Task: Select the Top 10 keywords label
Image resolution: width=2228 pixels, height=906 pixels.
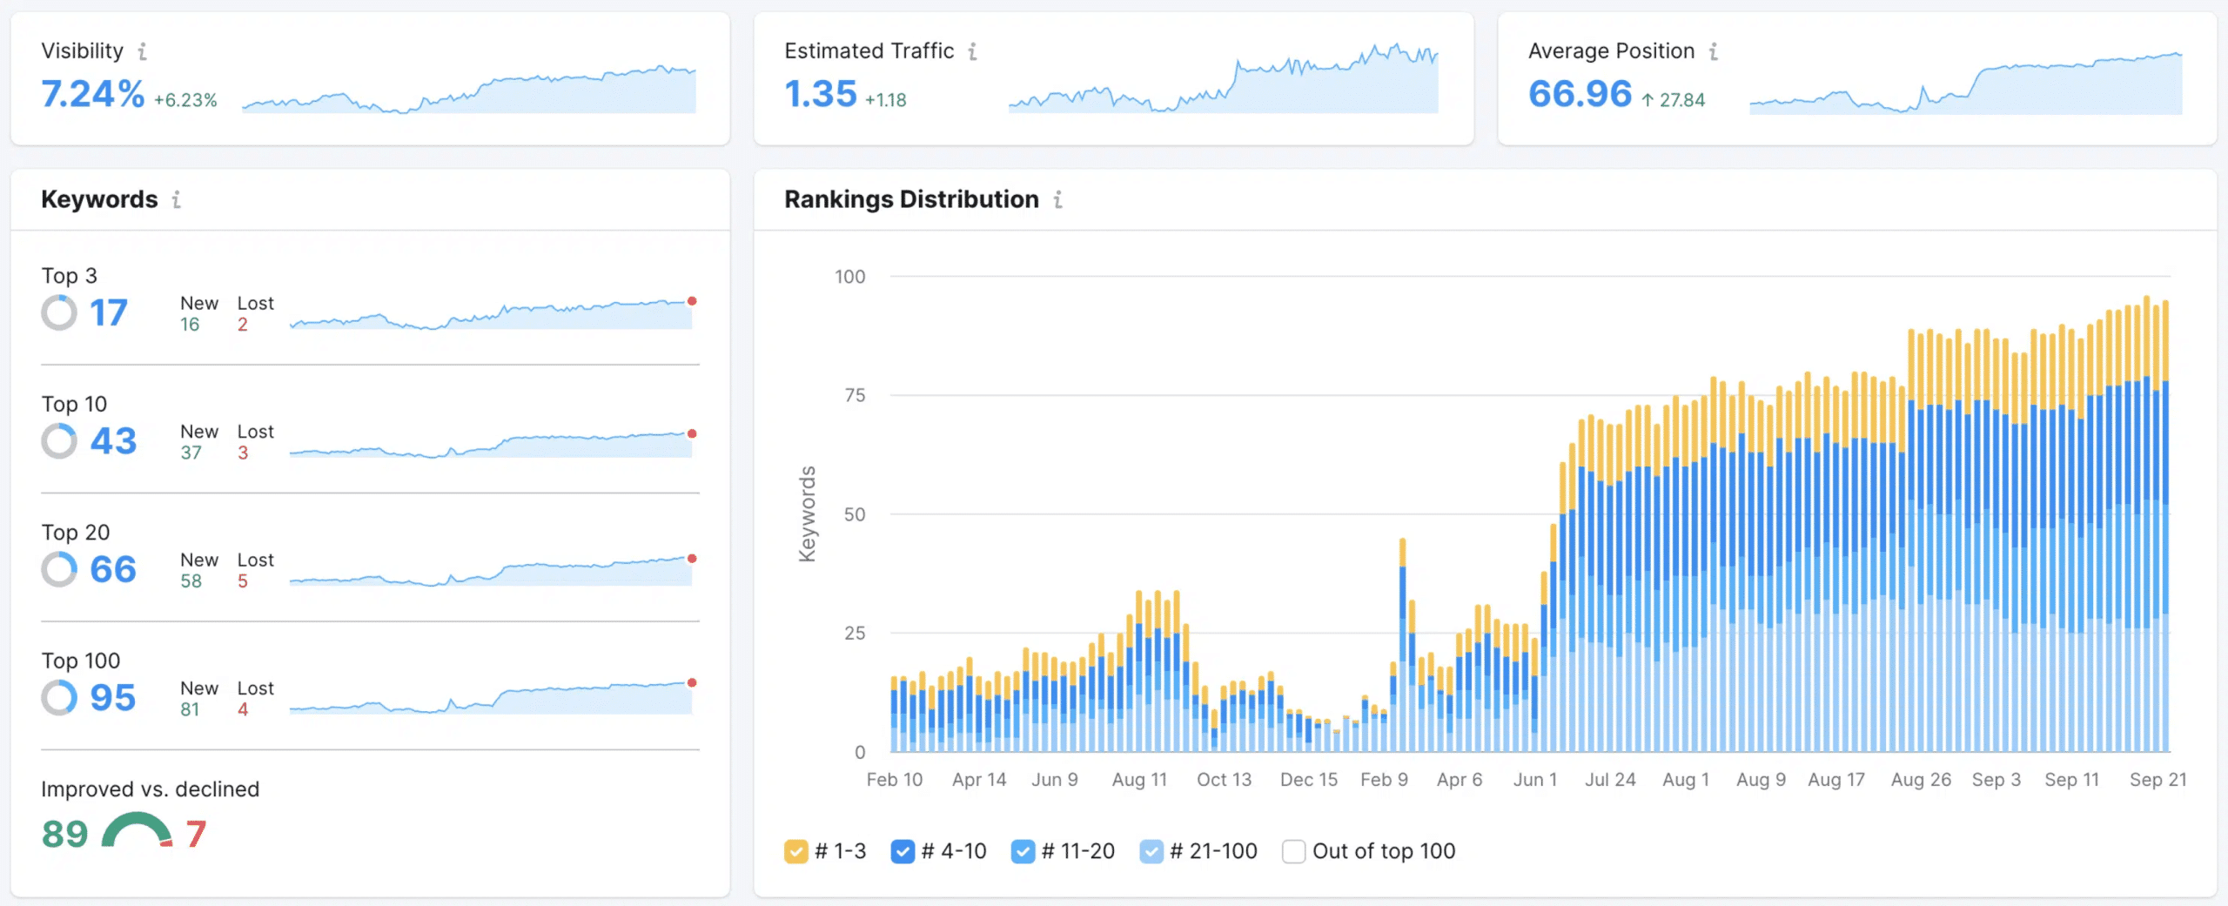Action: pyautogui.click(x=75, y=404)
